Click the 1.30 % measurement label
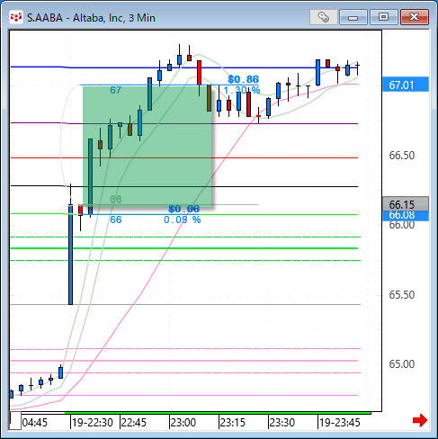Screen dimensions: 438x439 tap(242, 90)
